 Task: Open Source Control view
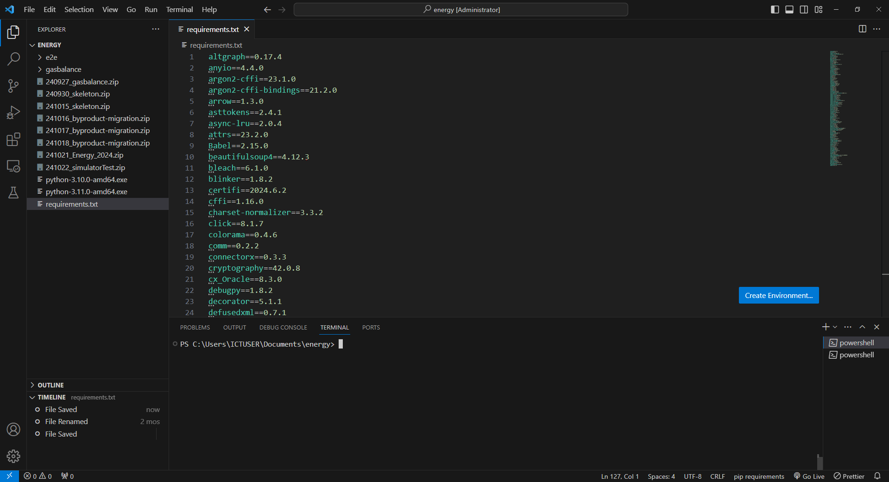(x=13, y=86)
